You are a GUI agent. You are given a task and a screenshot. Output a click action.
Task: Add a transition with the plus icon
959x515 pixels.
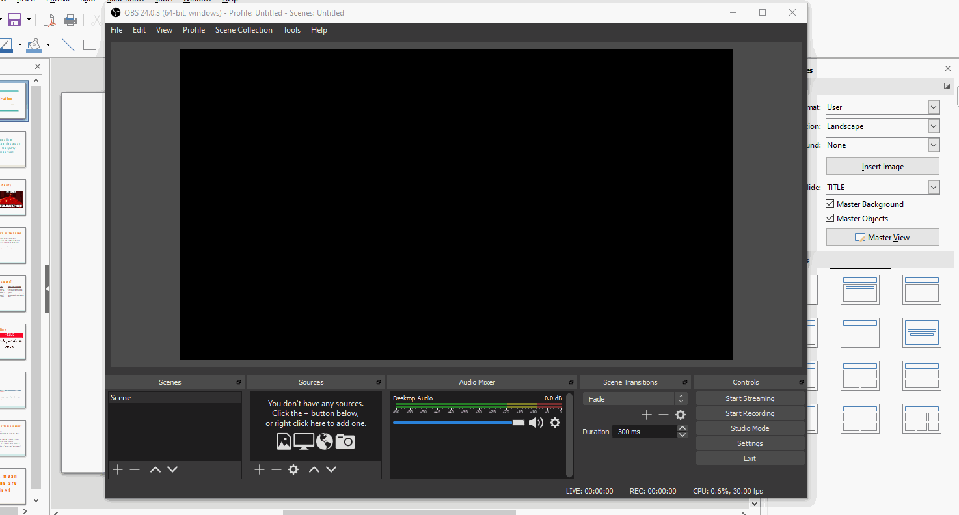[x=647, y=415]
